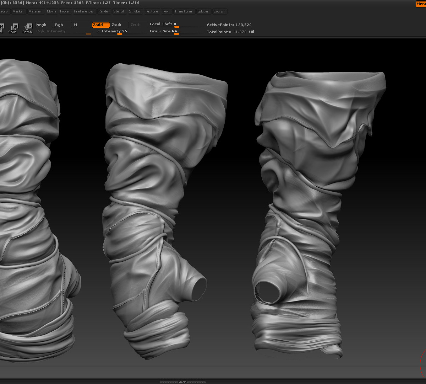
Task: Toggle the M material mode
Action: pos(81,25)
